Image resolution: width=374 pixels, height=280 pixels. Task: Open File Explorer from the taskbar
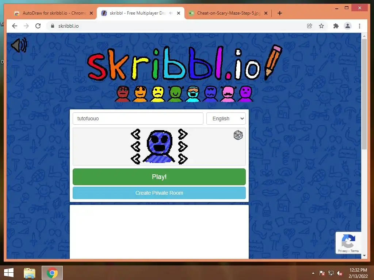(x=30, y=273)
